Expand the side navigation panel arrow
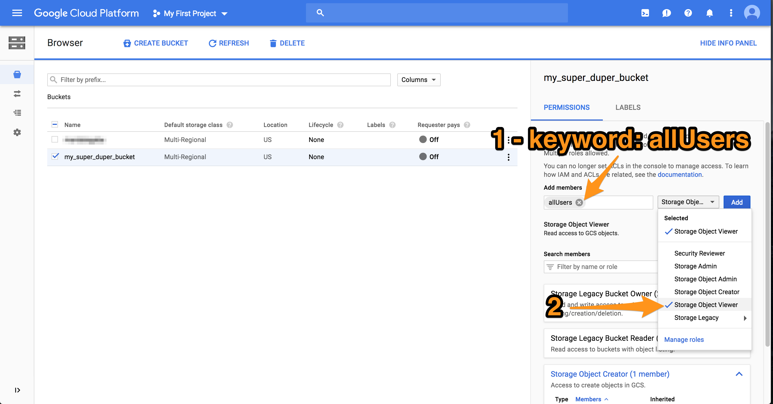This screenshot has width=773, height=404. (x=17, y=390)
